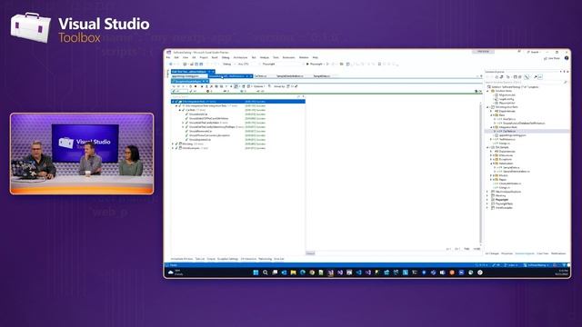Expand the Playwright project in Solution Explorer
582x327 pixels.
click(x=488, y=200)
